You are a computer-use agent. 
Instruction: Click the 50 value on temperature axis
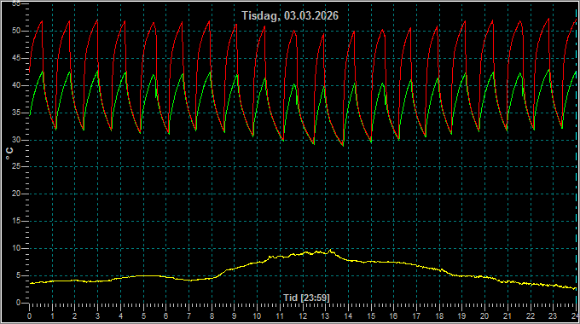(x=16, y=31)
